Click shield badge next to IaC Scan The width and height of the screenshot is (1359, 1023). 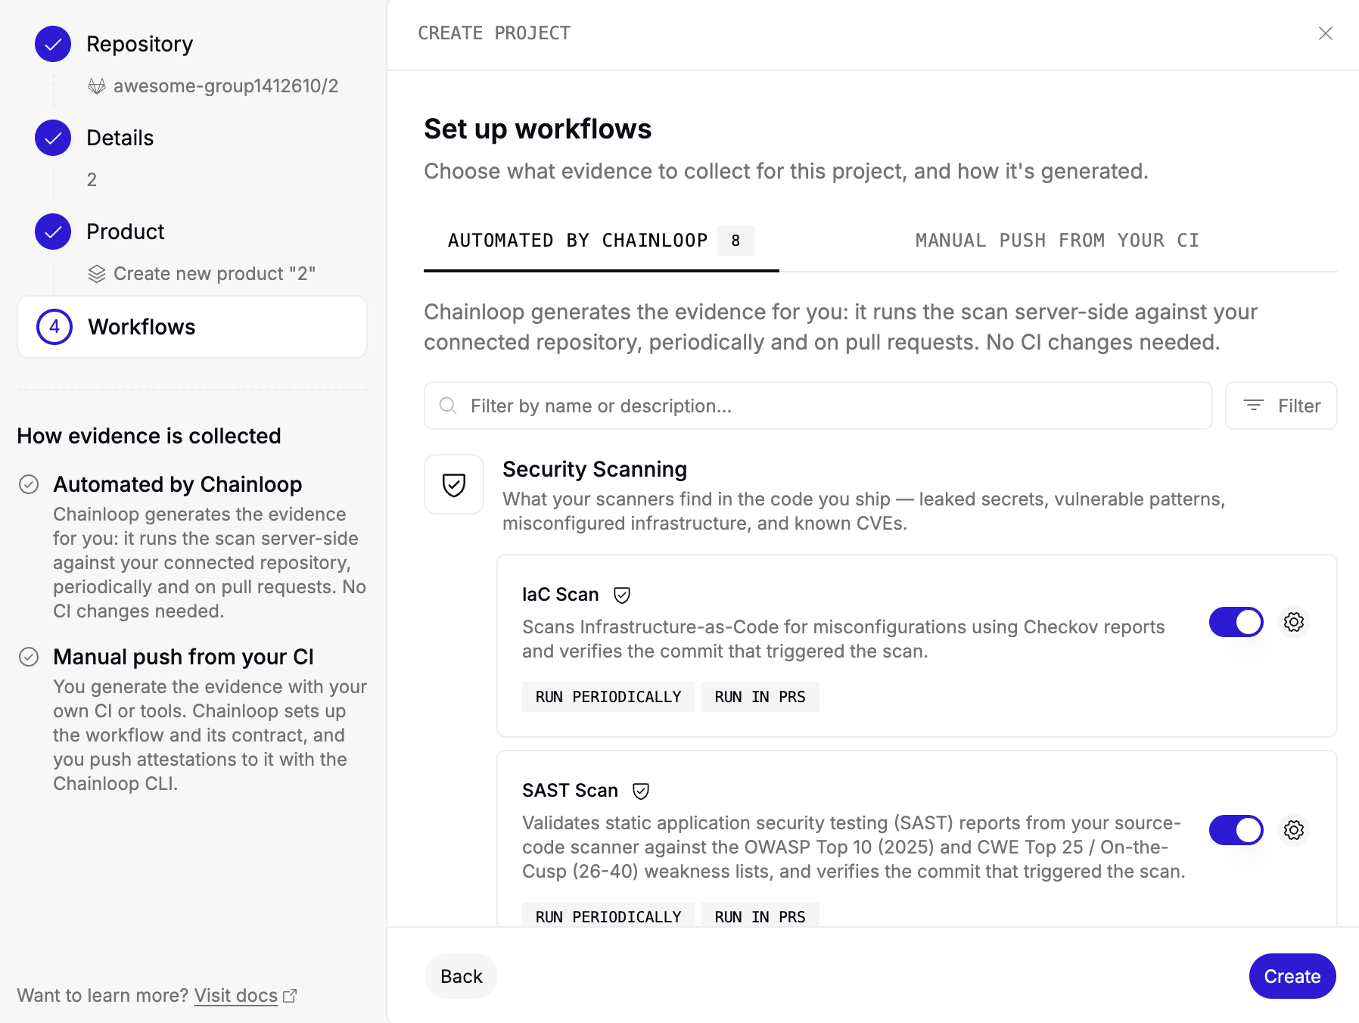pyautogui.click(x=622, y=595)
